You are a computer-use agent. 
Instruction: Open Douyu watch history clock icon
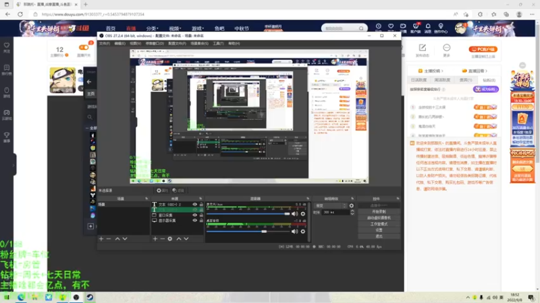pos(378,27)
